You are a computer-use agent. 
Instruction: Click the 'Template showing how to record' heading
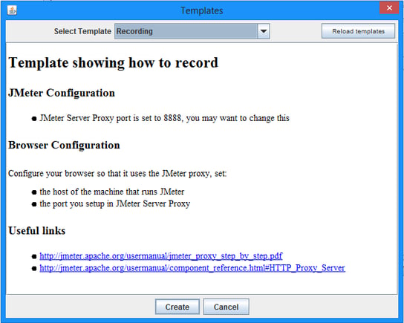(x=114, y=62)
